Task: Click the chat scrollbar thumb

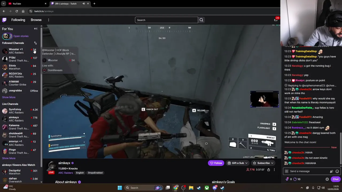Action: click(x=341, y=149)
